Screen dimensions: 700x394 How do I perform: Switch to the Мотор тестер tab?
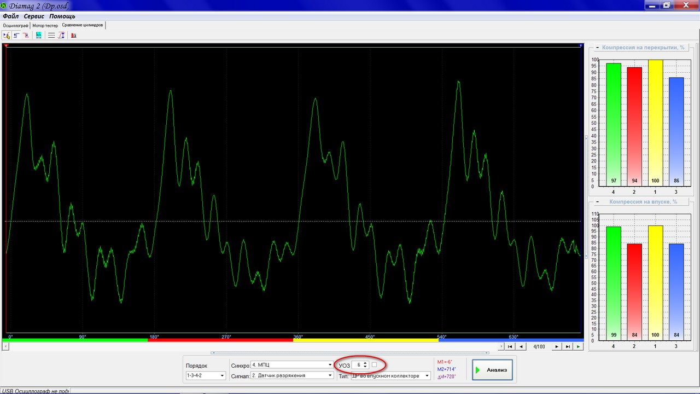[x=45, y=25]
